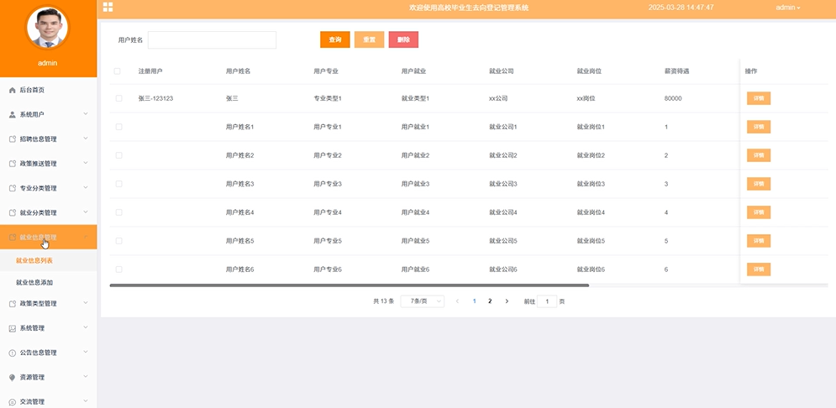Image resolution: width=836 pixels, height=408 pixels.
Task: Select the checkbox for 用户姓名3 row
Action: tap(118, 184)
